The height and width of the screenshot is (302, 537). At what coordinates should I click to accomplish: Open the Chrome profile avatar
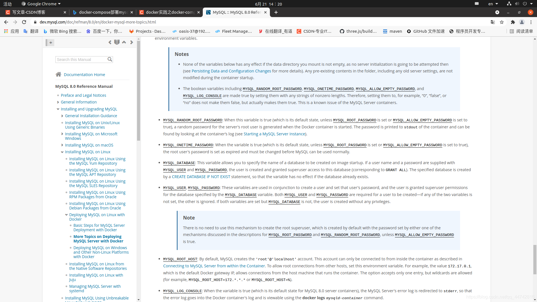[x=522, y=22]
